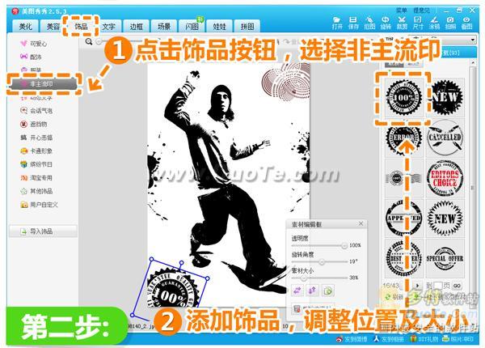The image size is (485, 348).
Task: Pick the red EDITORS CHOICE stamp
Action: tap(445, 178)
